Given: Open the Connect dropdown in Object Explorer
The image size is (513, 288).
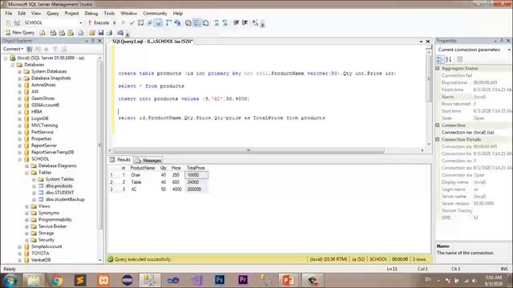Looking at the screenshot, I should tap(13, 49).
